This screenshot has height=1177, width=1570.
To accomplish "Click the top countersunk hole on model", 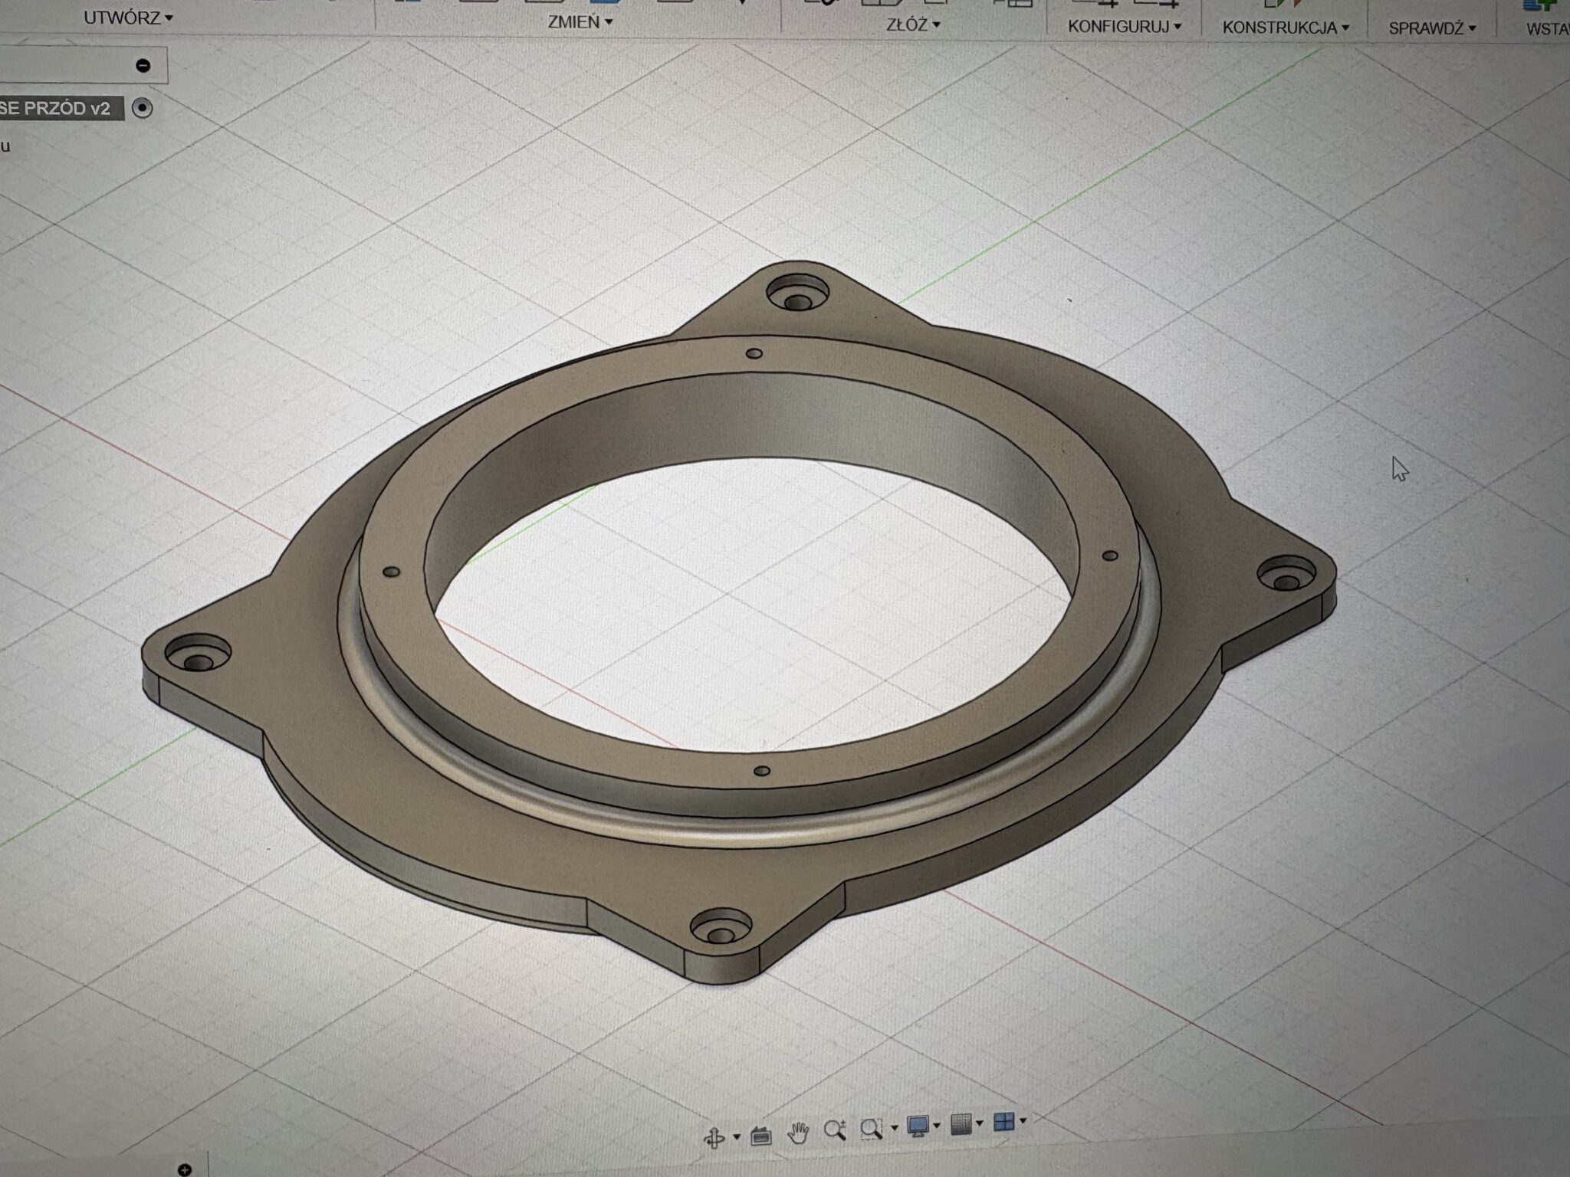I will click(x=797, y=295).
